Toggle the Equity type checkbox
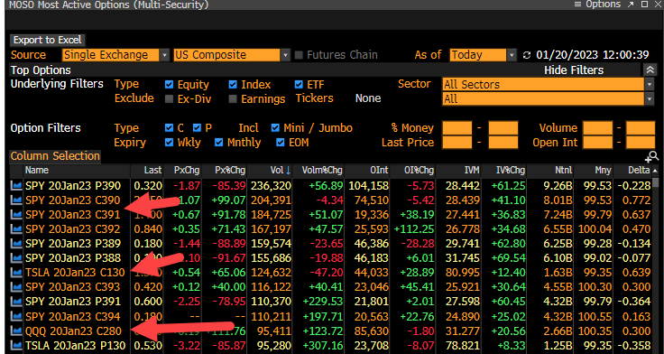664x354 pixels. 169,84
